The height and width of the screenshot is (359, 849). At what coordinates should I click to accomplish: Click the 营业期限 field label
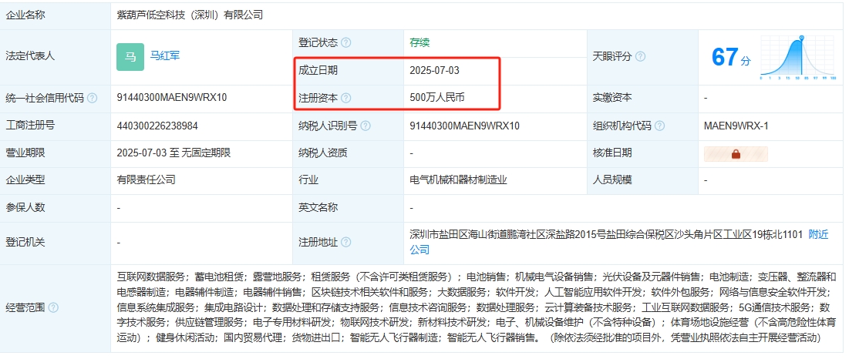pyautogui.click(x=25, y=153)
